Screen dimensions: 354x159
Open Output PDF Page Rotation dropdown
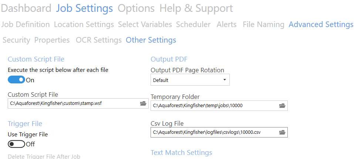pyautogui.click(x=190, y=80)
